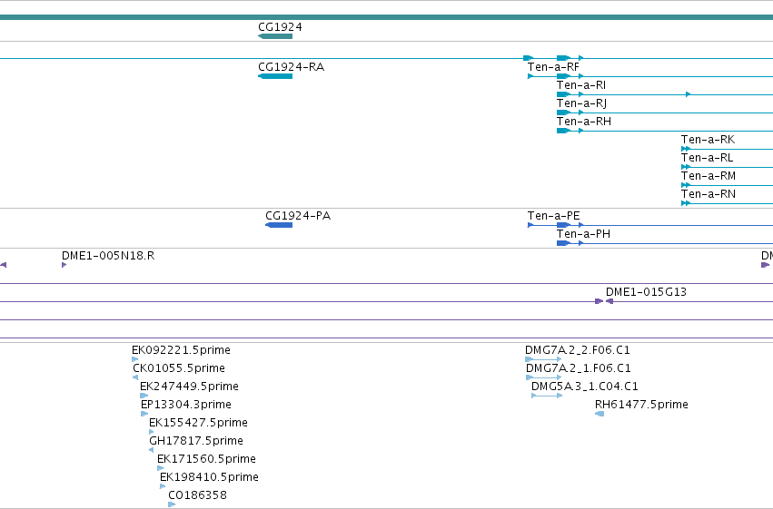Select the DME1-005N18.R label

[108, 255]
